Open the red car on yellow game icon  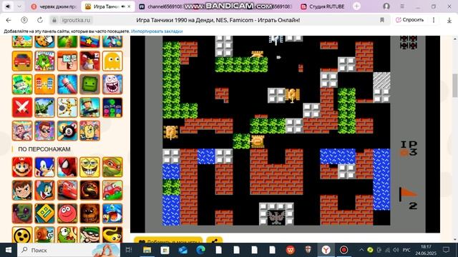(x=22, y=61)
